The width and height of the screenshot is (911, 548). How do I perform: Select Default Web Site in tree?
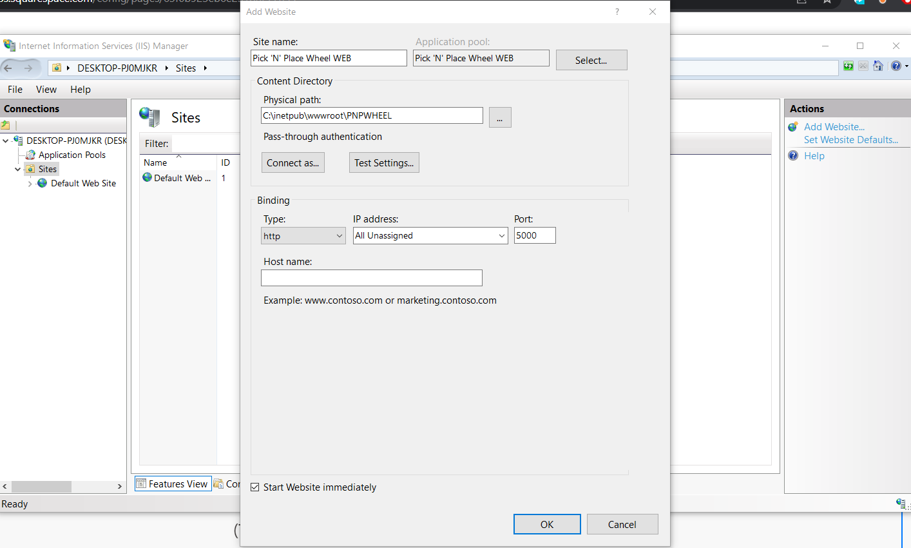[84, 183]
